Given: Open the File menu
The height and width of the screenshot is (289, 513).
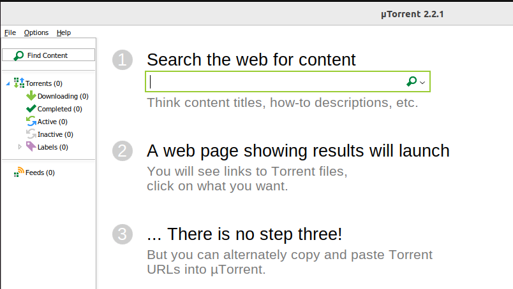Looking at the screenshot, I should (10, 32).
